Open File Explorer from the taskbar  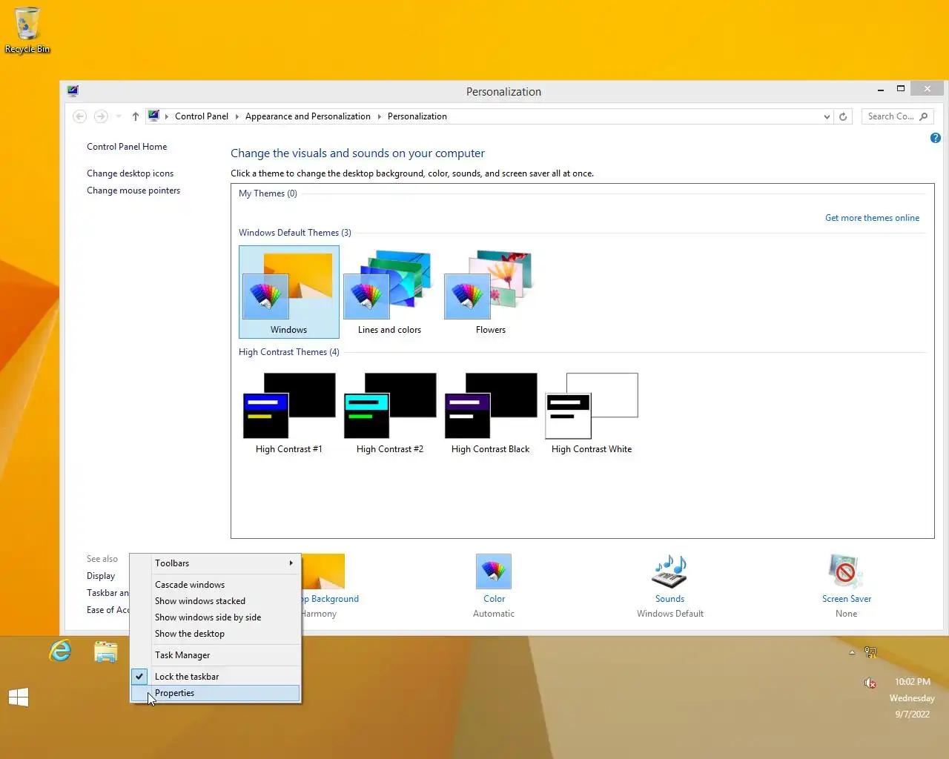[x=106, y=652]
